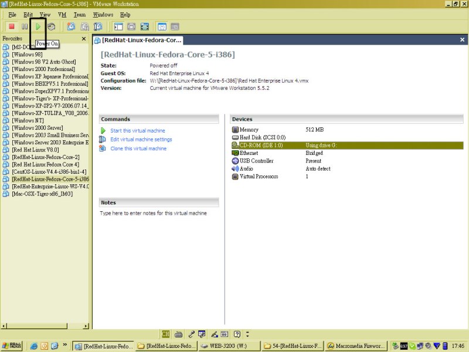
Task: Take a snapshot using the toolbar icon
Action: point(71,26)
